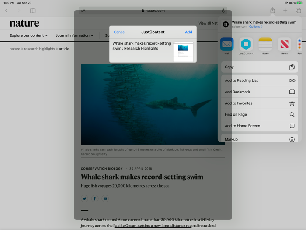The height and width of the screenshot is (230, 306).
Task: Expand Journal information dropdown
Action: coord(74,35)
